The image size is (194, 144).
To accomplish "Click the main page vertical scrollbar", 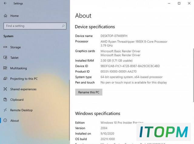I will click(193, 75).
